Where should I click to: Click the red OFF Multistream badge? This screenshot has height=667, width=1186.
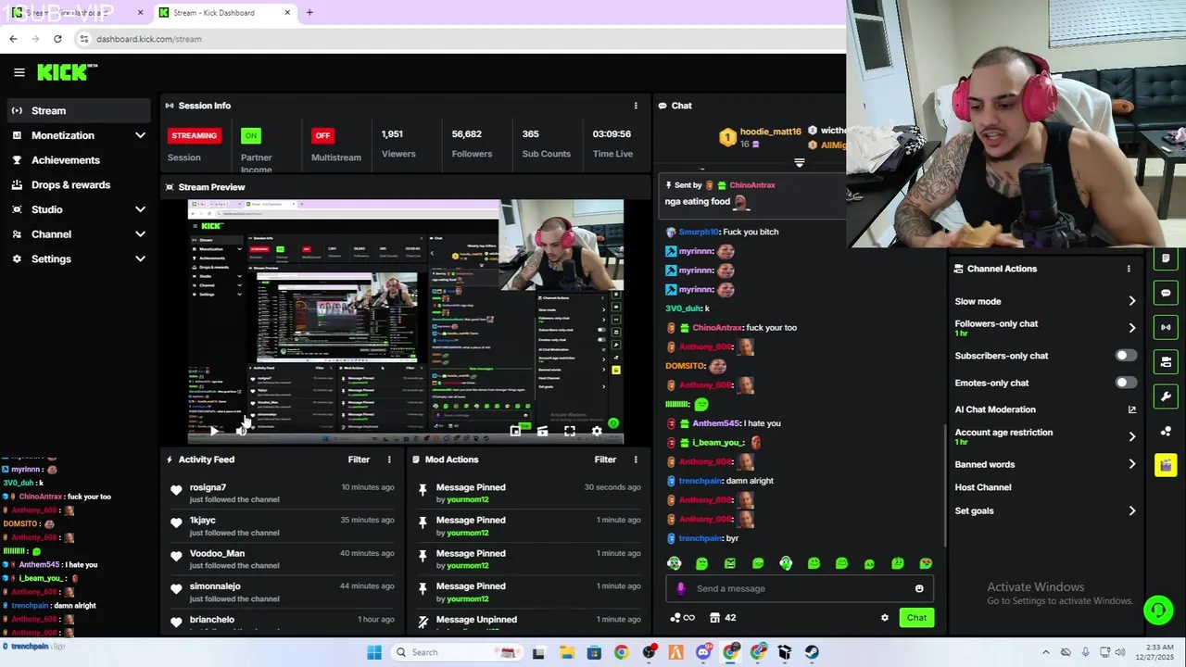coord(322,135)
